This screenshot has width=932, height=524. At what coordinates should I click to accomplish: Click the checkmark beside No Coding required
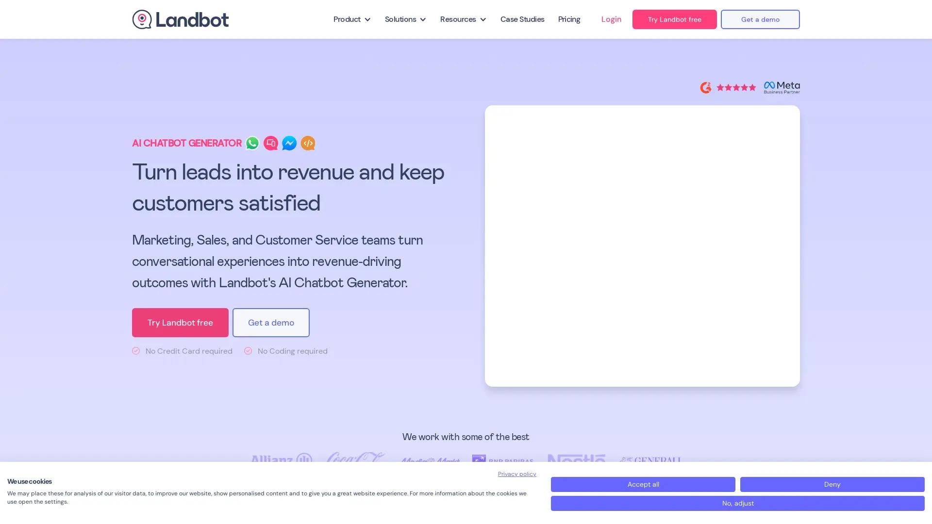point(248,351)
